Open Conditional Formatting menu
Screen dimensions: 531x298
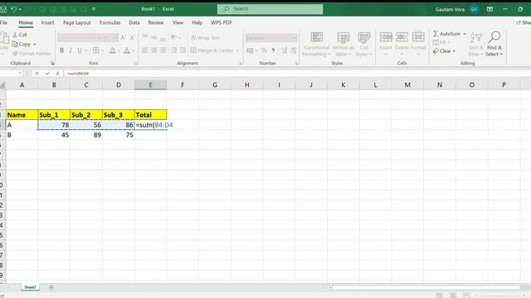pos(316,44)
